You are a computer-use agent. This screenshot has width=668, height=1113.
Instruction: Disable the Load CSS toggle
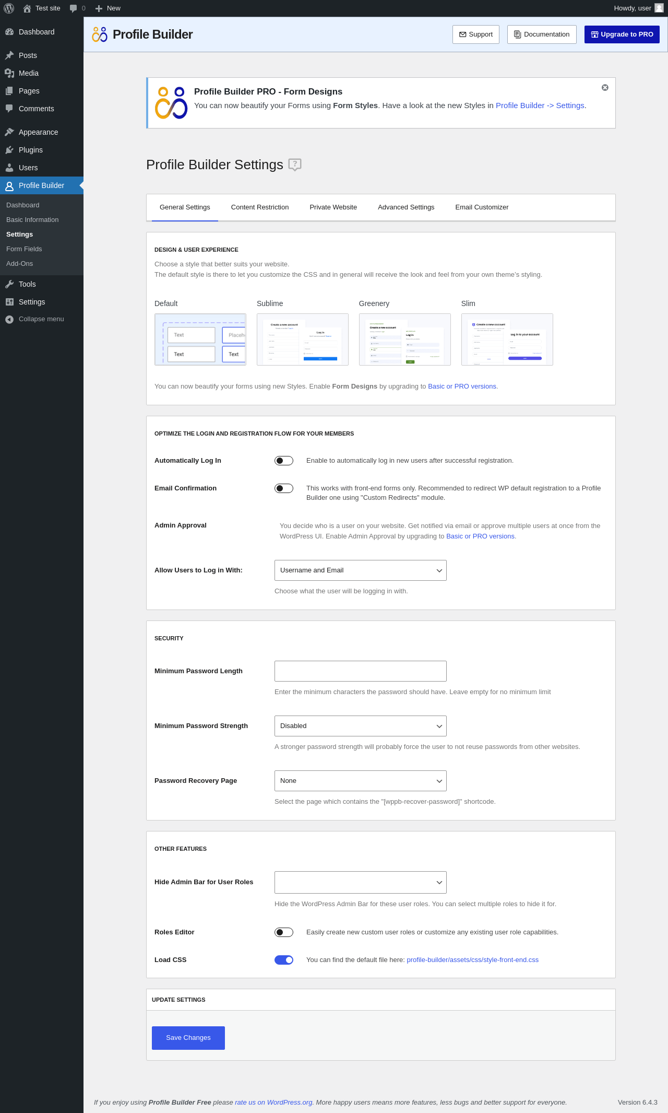[x=283, y=960]
